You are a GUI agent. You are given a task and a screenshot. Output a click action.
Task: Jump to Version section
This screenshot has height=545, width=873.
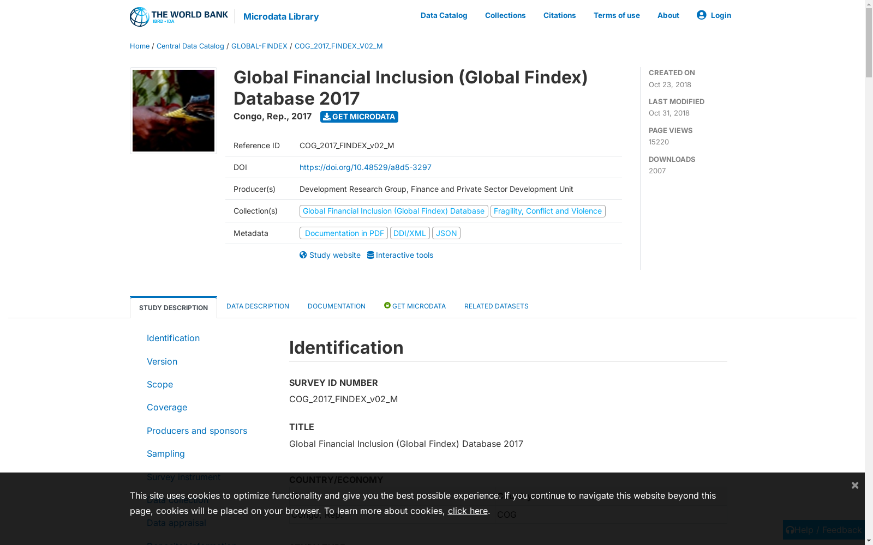click(x=162, y=361)
